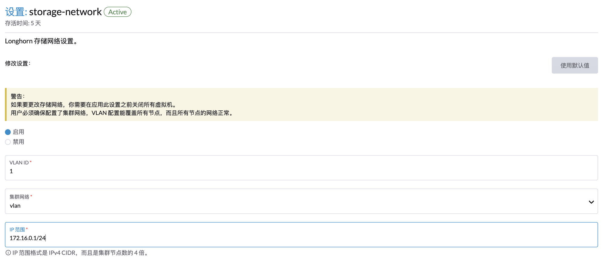Click the 启用 option label text
606x259 pixels.
[x=18, y=132]
